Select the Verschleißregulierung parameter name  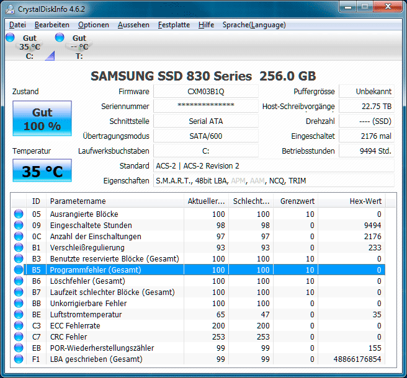click(x=87, y=248)
